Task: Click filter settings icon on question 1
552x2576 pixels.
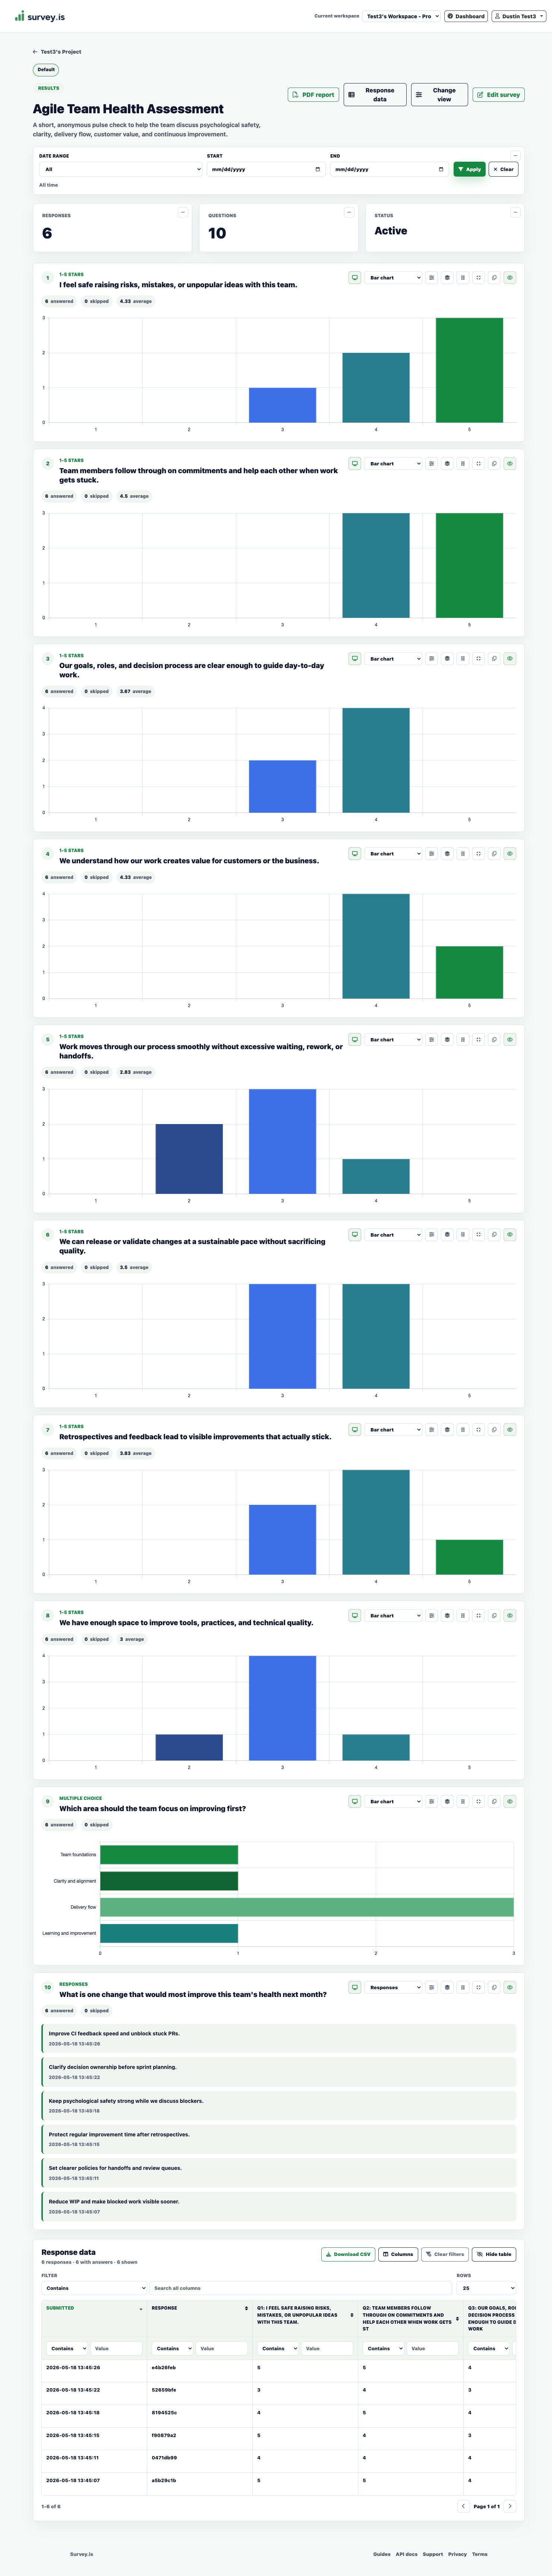Action: pos(432,278)
